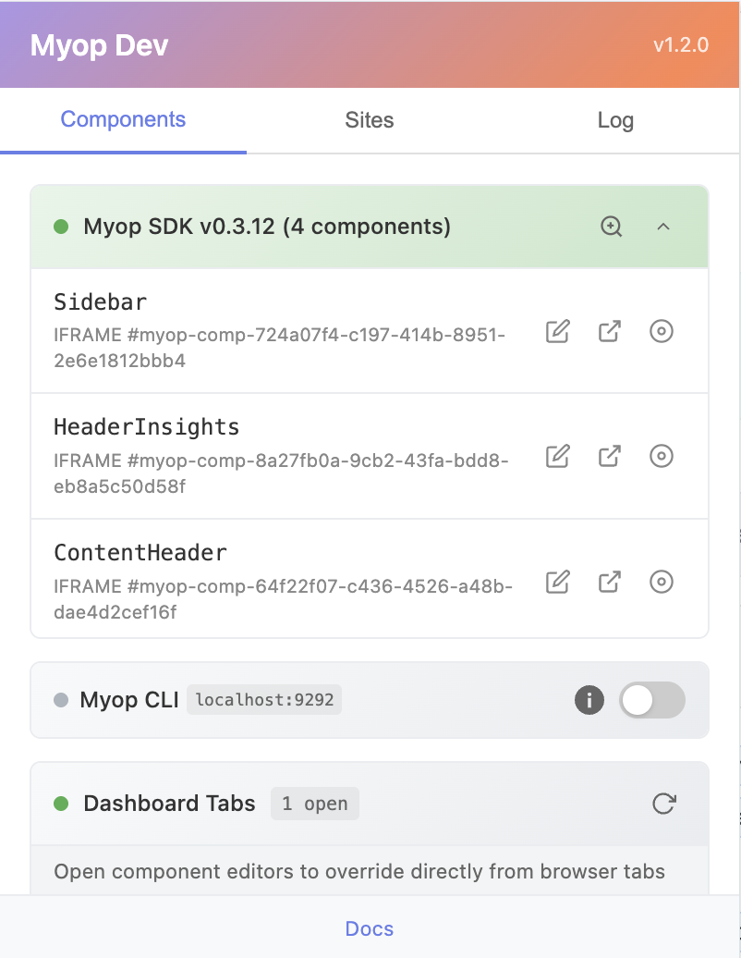Switch to the Sites tab
Viewport: 741px width, 958px height.
click(x=370, y=119)
